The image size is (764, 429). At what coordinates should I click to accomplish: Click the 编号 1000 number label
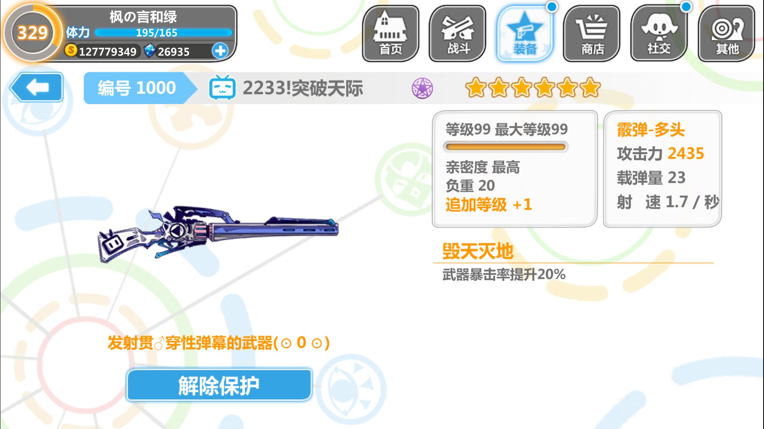(x=137, y=88)
